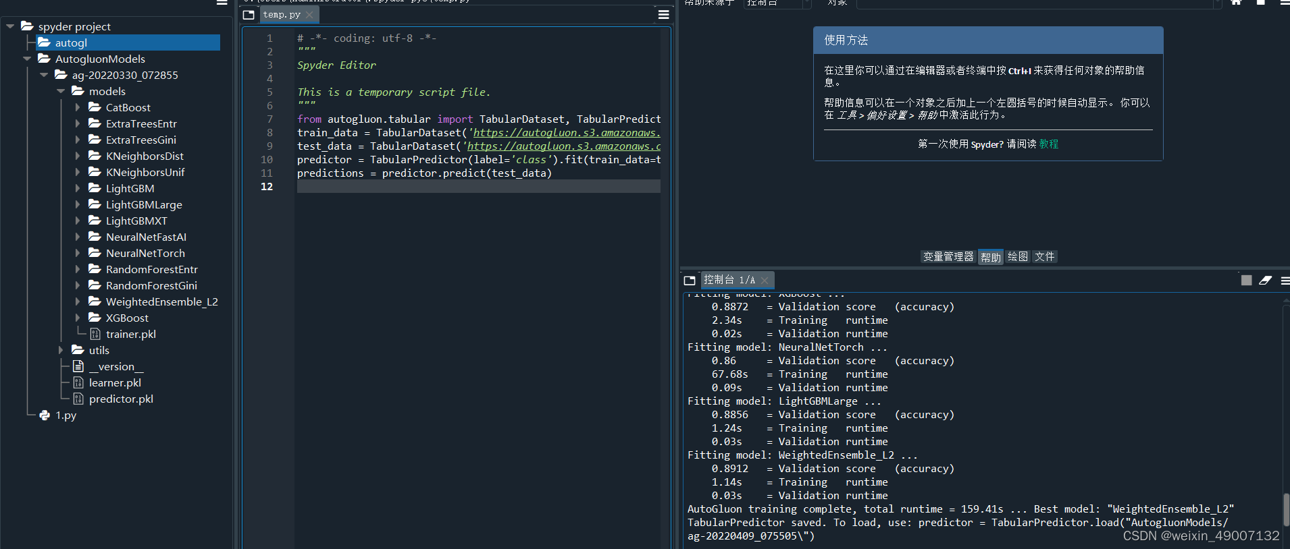
Task: Click 'Fitting model: WeightedEnsemble_L2' console line
Action: pyautogui.click(x=802, y=455)
